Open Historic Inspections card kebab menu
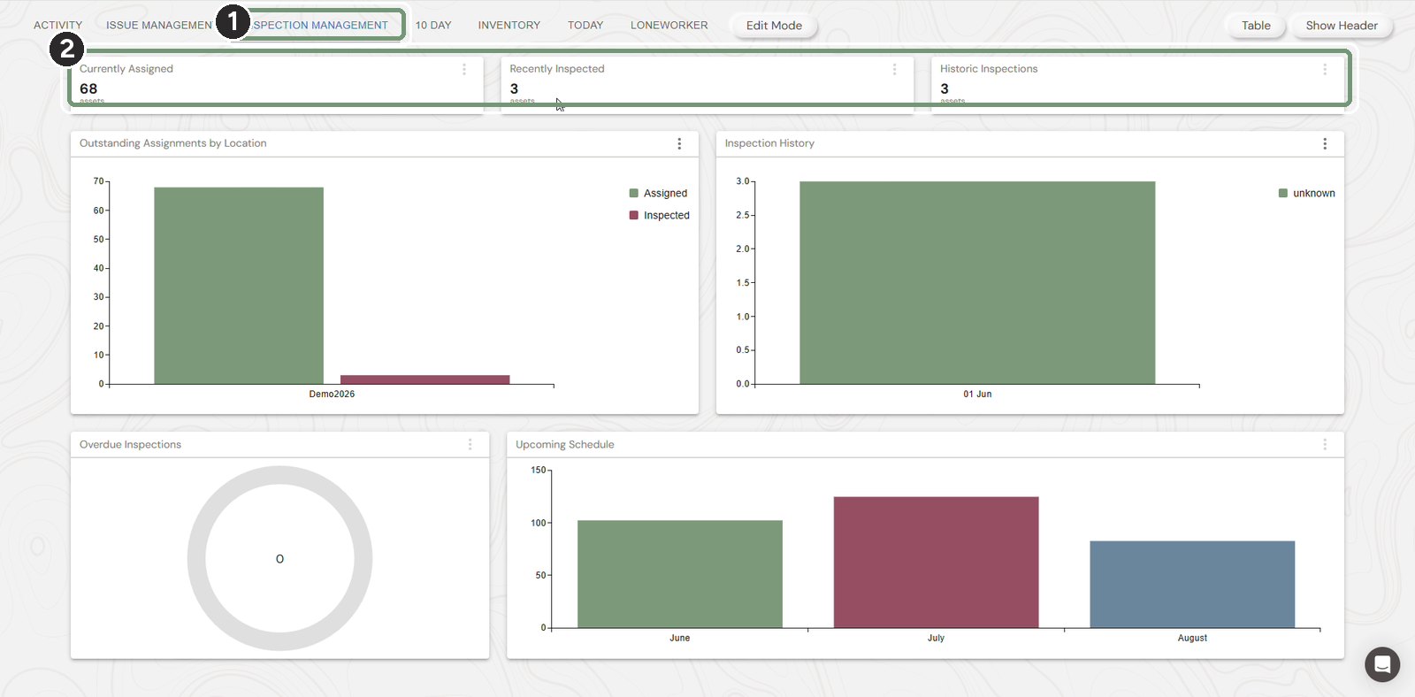1415x697 pixels. pos(1325,69)
